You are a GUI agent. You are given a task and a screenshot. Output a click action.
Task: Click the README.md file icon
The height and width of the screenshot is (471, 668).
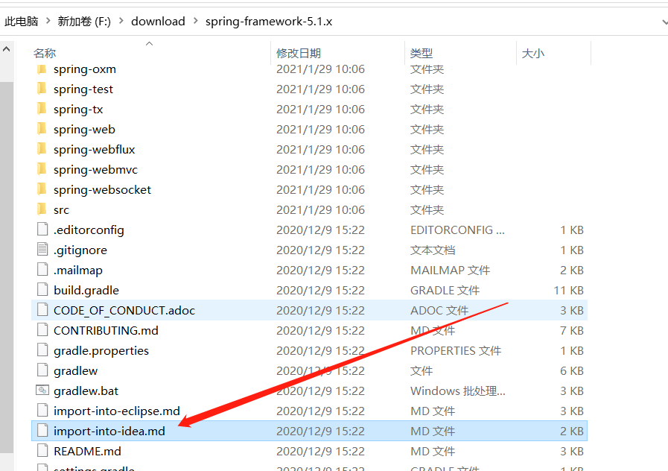pos(42,451)
